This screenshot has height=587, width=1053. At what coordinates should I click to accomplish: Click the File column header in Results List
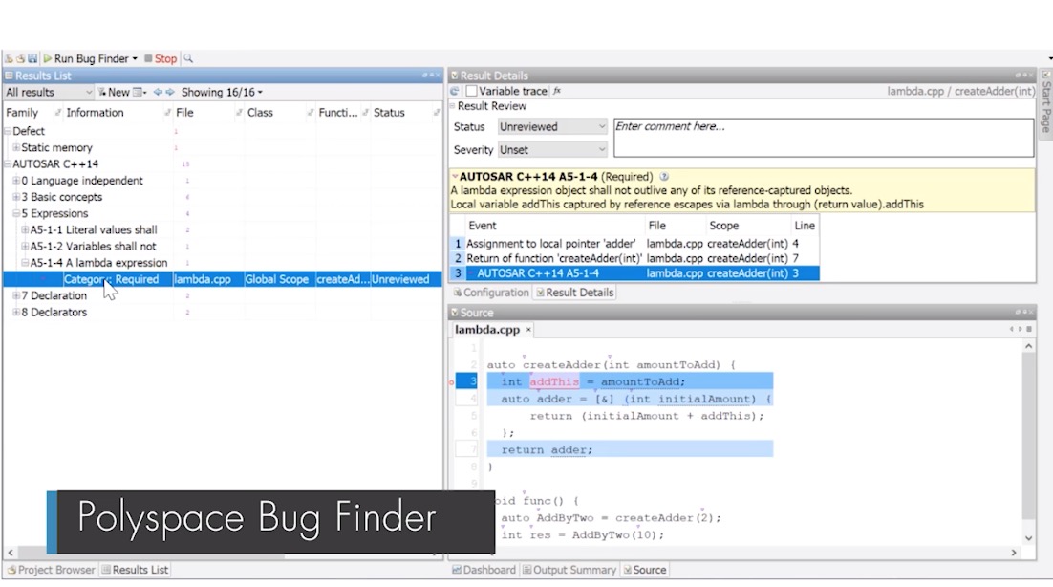click(x=184, y=113)
